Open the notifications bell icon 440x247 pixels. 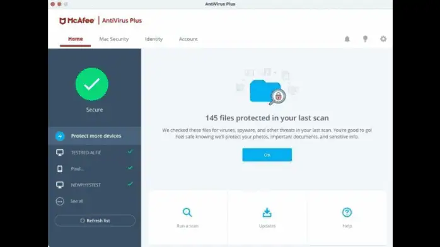click(347, 39)
